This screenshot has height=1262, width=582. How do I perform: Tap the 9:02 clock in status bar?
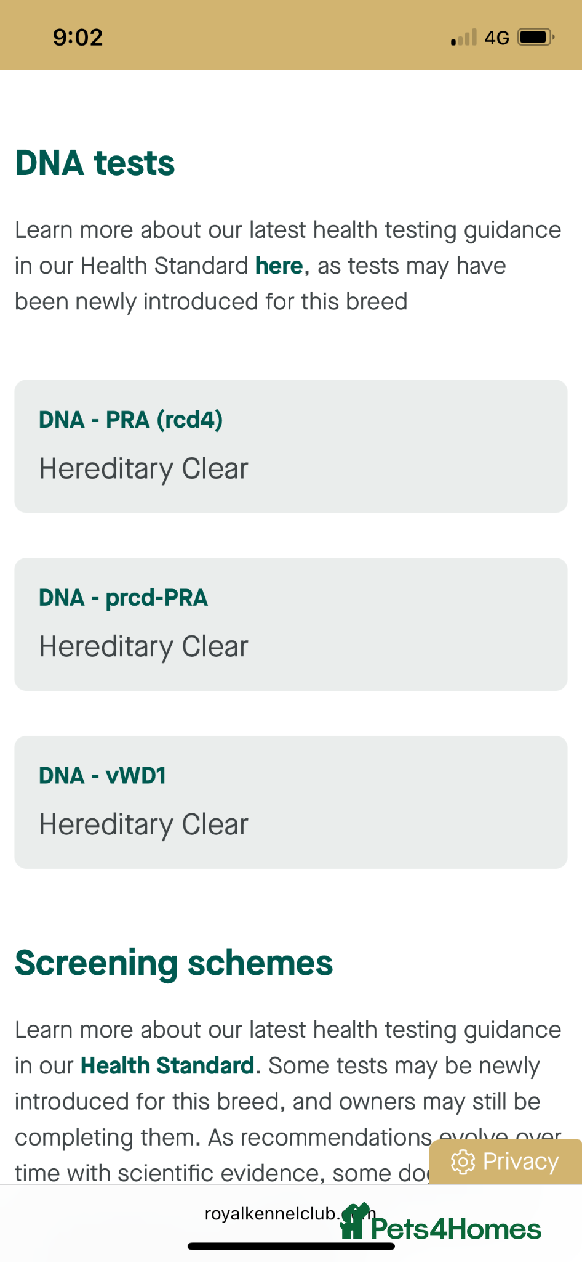pyautogui.click(x=78, y=38)
